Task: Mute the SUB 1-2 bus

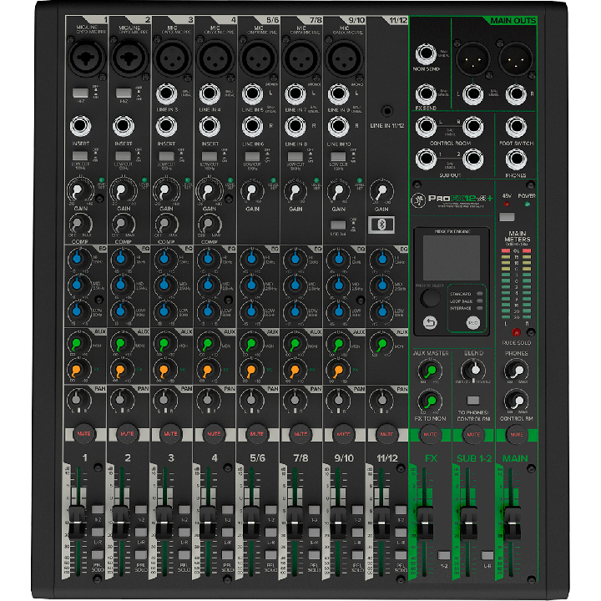Action: (473, 434)
